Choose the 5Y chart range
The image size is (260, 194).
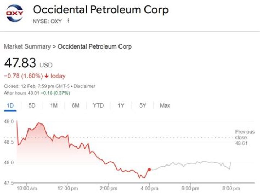coord(143,105)
